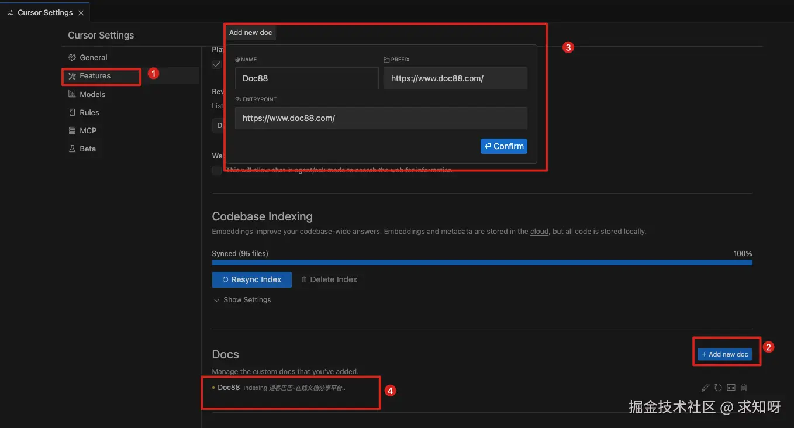Edit the Doc88 doc with pencil icon
The width and height of the screenshot is (794, 428).
pos(705,388)
